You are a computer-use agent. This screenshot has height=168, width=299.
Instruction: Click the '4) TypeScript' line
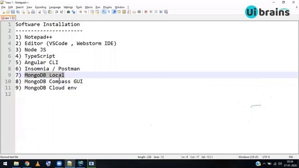pos(36,56)
